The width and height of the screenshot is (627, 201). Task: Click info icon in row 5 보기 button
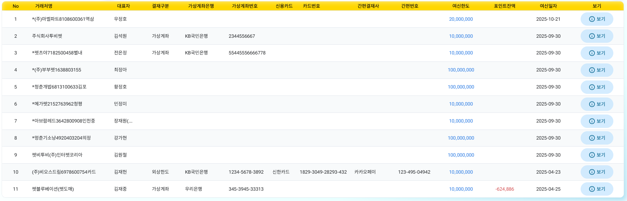point(592,87)
